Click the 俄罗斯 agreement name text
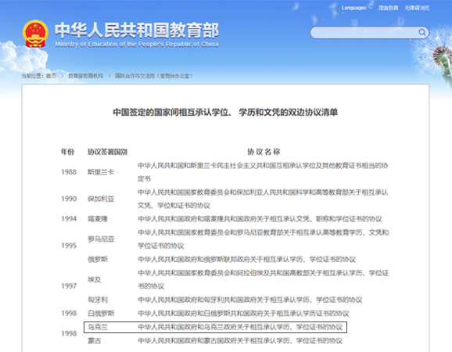 click(246, 260)
